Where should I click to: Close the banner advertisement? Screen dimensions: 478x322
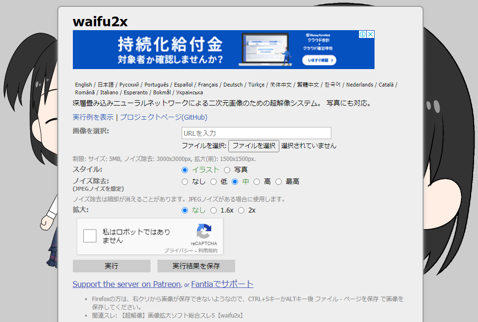click(x=370, y=35)
